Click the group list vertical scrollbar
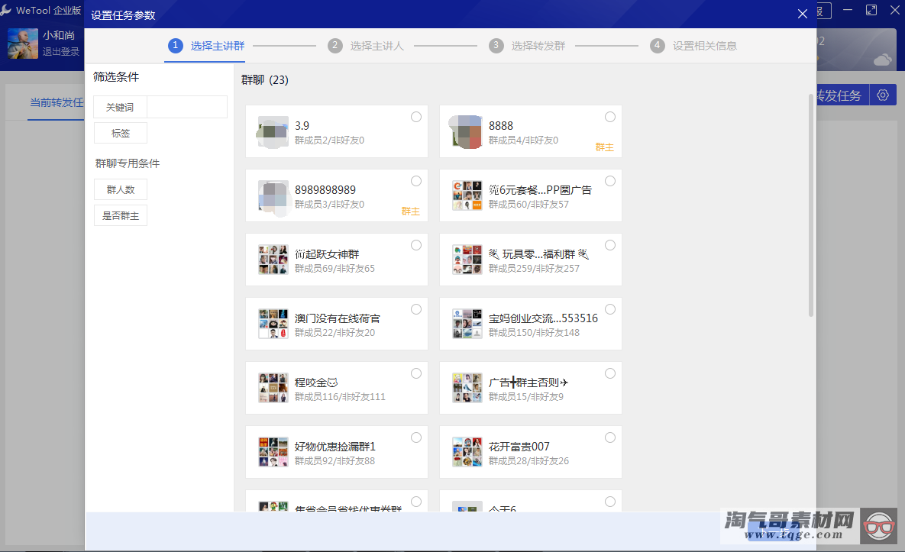This screenshot has height=552, width=905. point(811,205)
